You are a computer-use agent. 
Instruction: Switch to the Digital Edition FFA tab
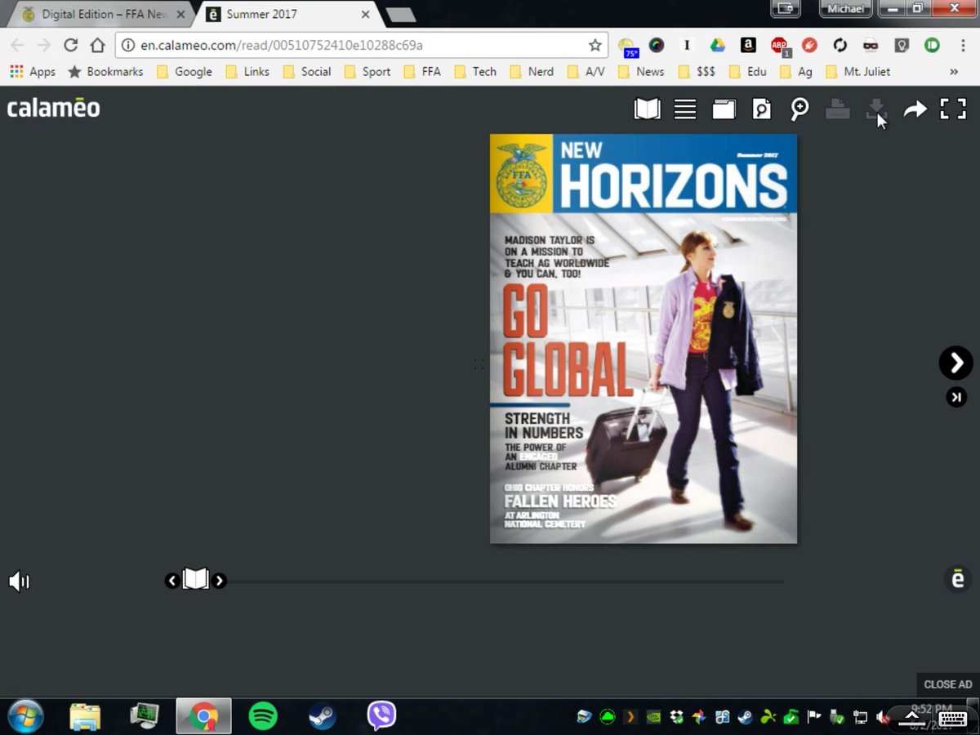pos(104,14)
